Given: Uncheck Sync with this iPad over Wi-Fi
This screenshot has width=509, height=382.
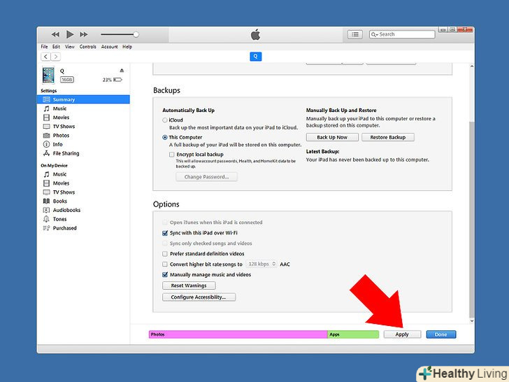Looking at the screenshot, I should click(165, 233).
